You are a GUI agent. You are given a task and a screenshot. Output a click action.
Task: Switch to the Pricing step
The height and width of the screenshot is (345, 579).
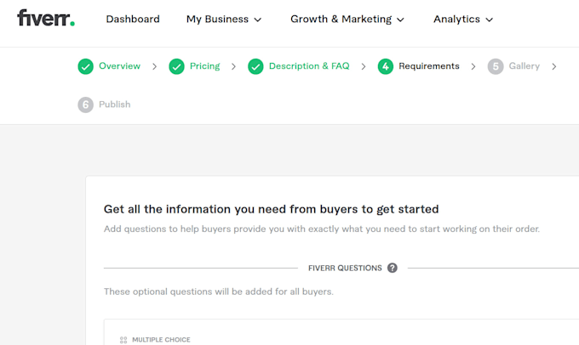point(204,66)
